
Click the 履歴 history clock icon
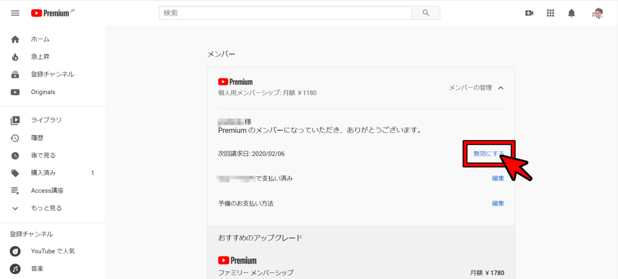(x=15, y=138)
